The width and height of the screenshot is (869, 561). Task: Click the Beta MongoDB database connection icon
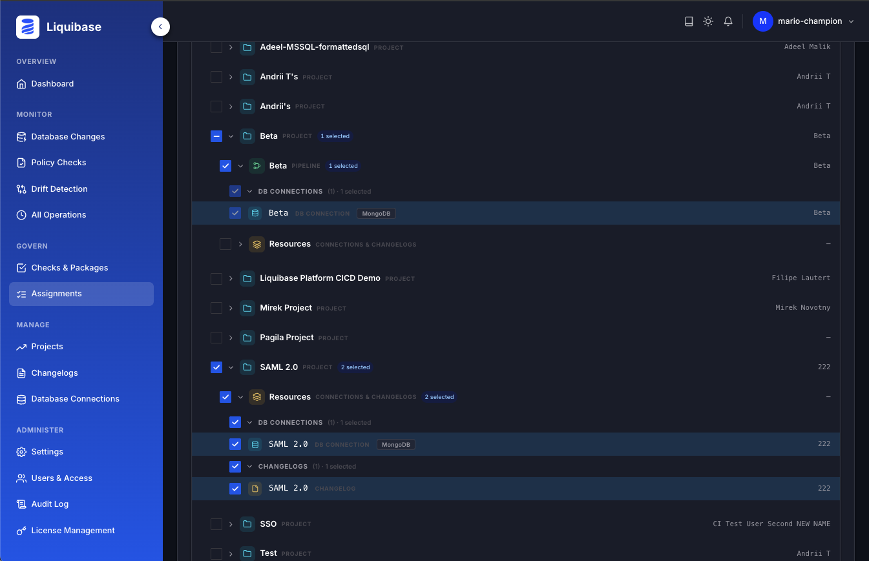pyautogui.click(x=255, y=213)
